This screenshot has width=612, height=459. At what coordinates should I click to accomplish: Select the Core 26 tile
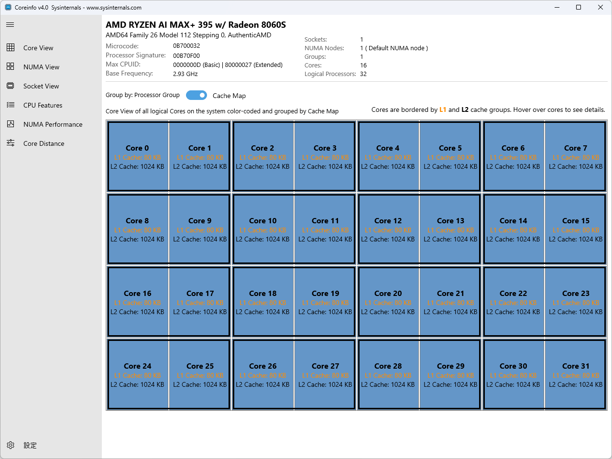(263, 374)
